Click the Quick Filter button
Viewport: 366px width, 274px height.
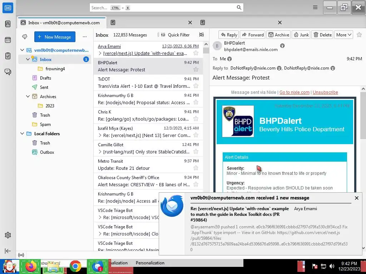tap(175, 35)
